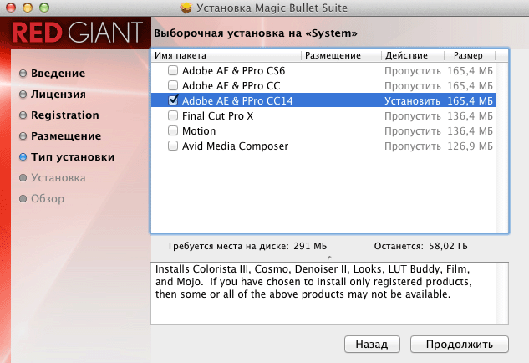Zoom the installer window with green button

pyautogui.click(x=44, y=8)
